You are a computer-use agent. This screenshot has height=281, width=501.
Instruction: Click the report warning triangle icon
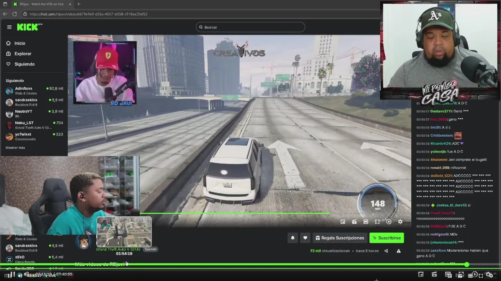pos(398,251)
